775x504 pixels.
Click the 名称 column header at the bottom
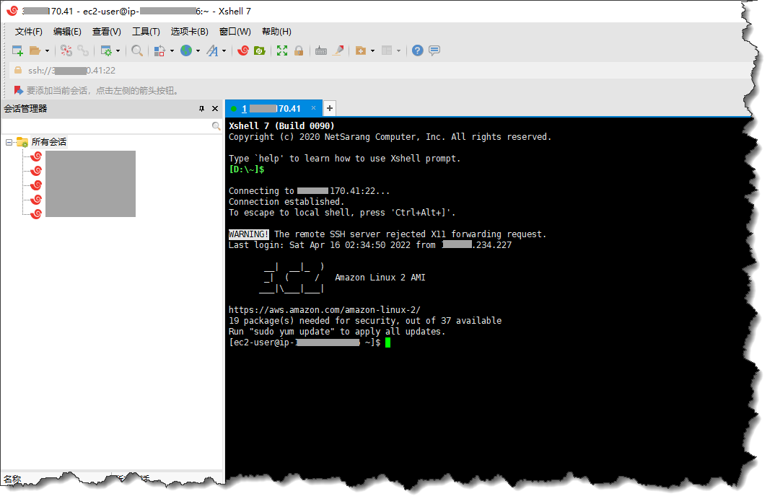click(12, 479)
